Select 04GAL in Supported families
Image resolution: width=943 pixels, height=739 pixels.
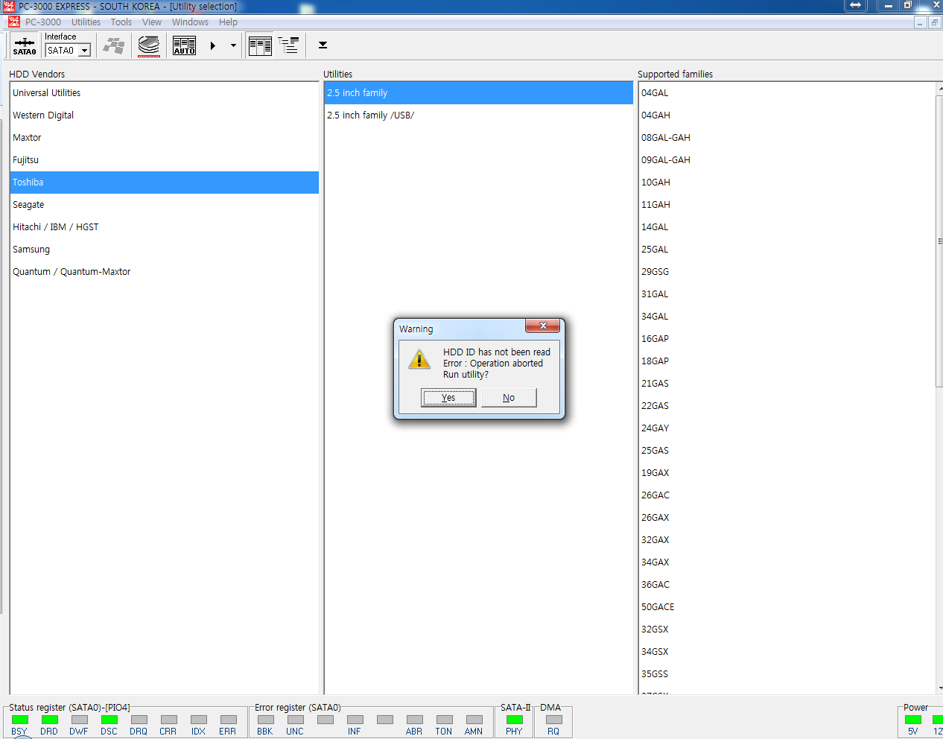tap(787, 93)
